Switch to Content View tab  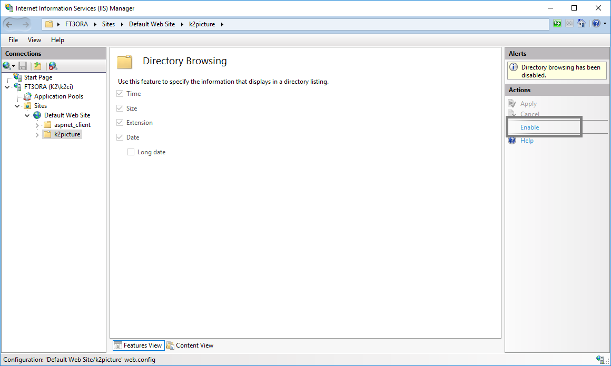tap(190, 345)
